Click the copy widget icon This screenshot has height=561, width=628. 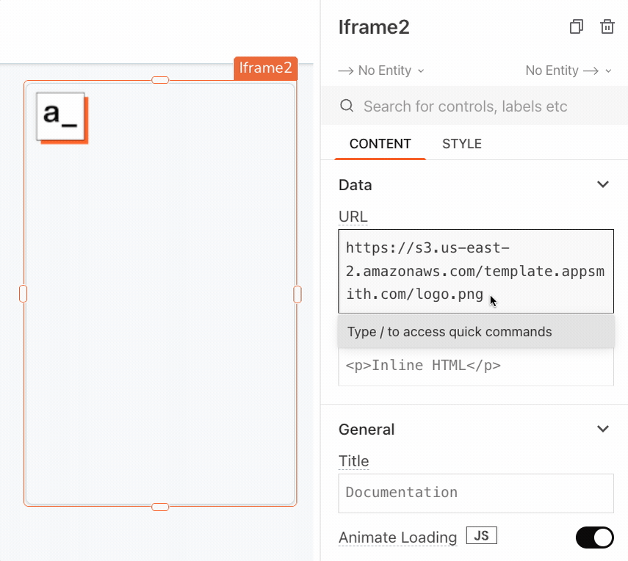click(577, 27)
